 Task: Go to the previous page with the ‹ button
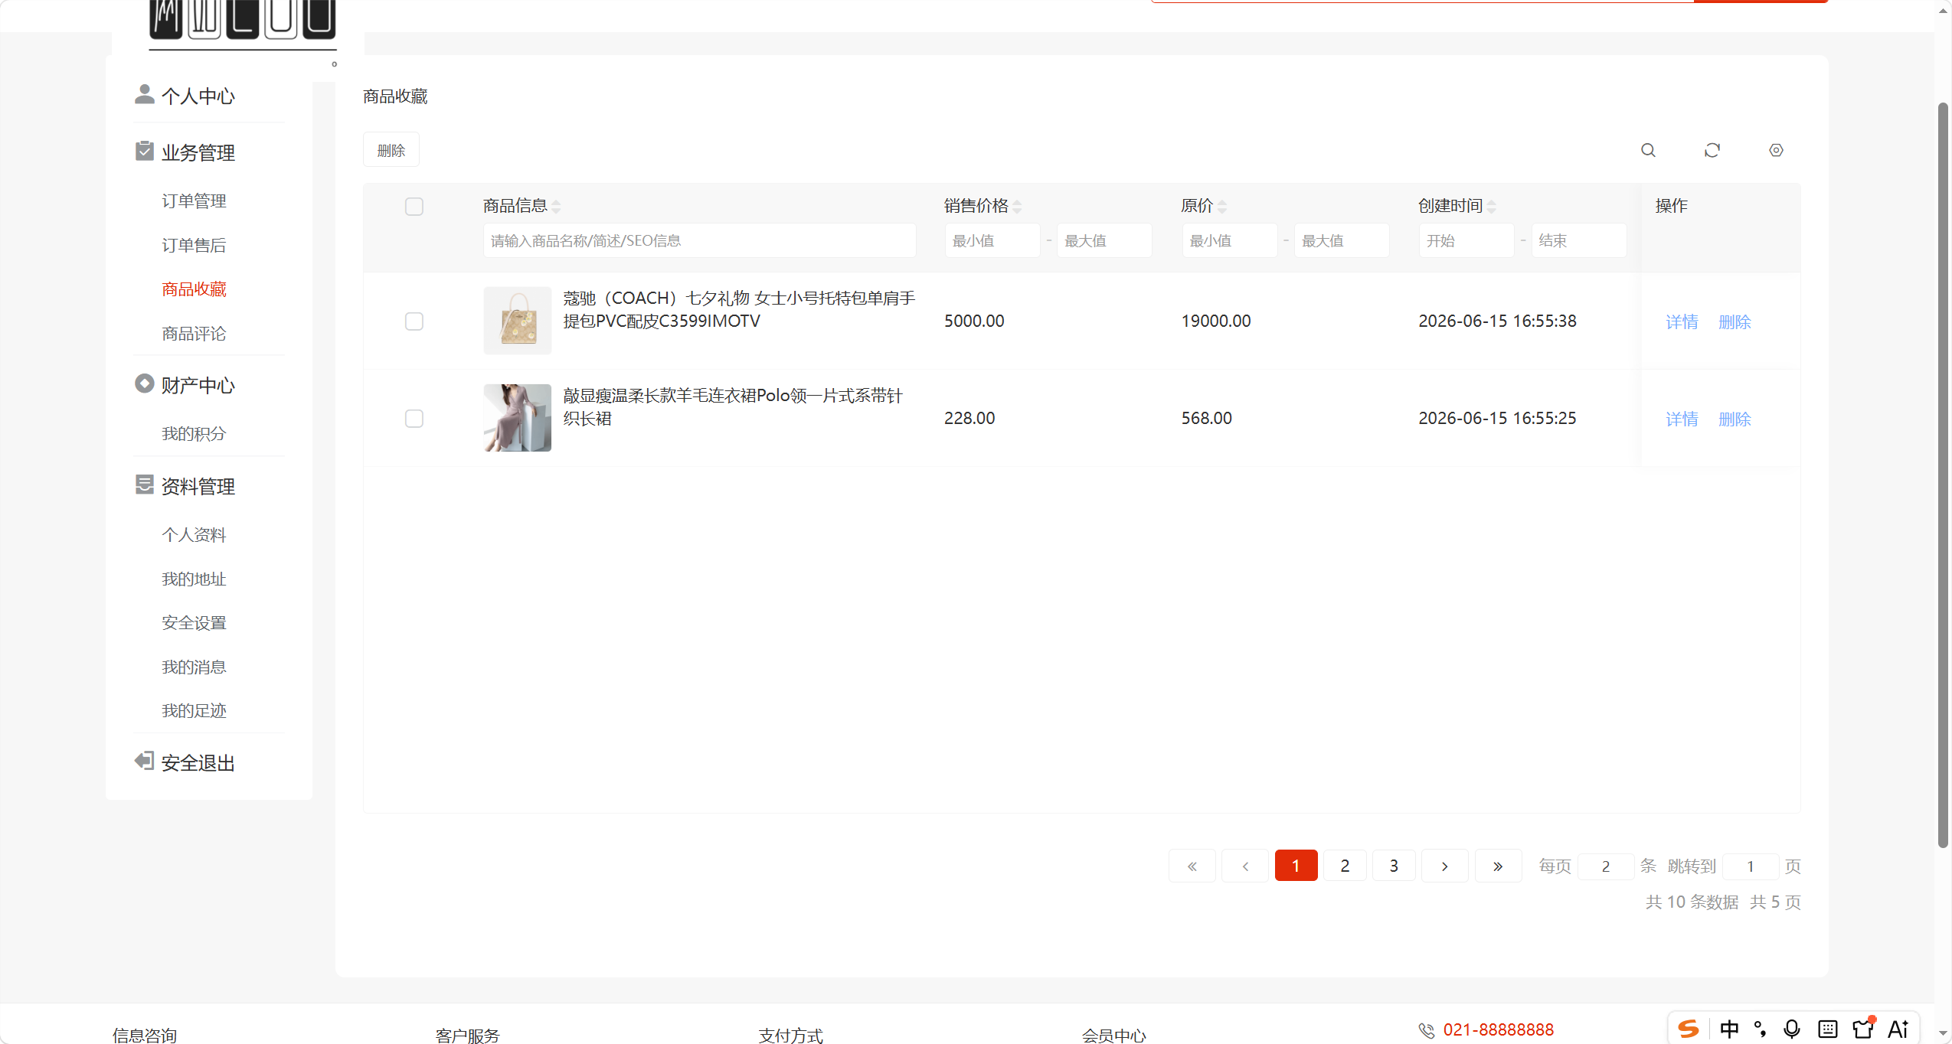(x=1245, y=866)
